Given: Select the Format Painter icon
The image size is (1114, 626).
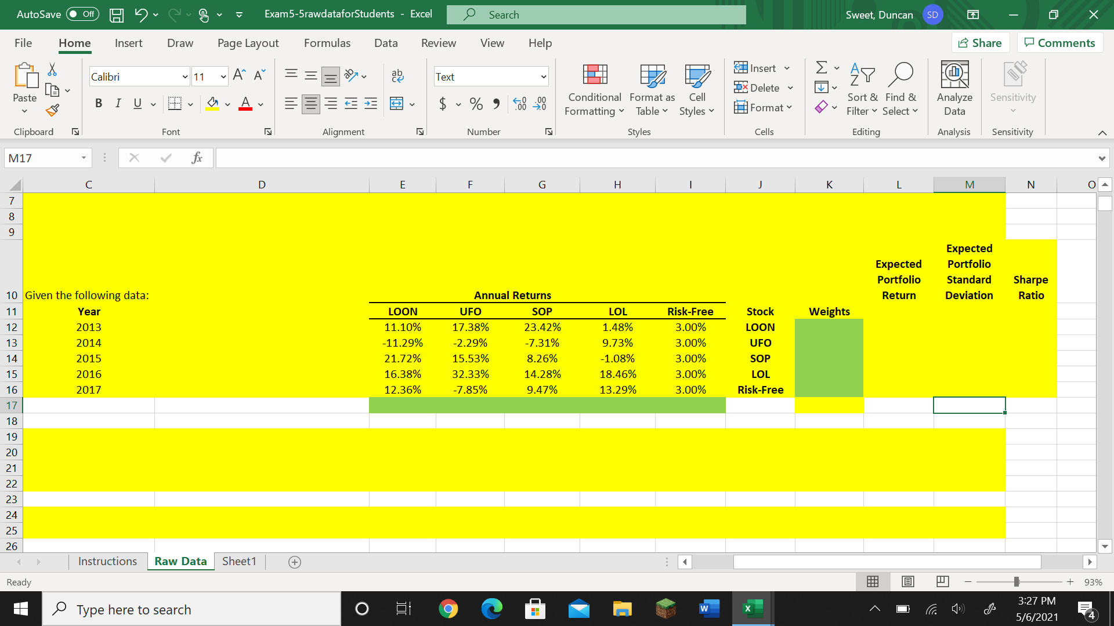Looking at the screenshot, I should click(52, 110).
